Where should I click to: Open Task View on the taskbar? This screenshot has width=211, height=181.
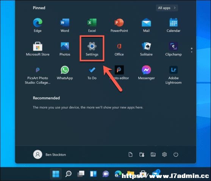(81, 174)
